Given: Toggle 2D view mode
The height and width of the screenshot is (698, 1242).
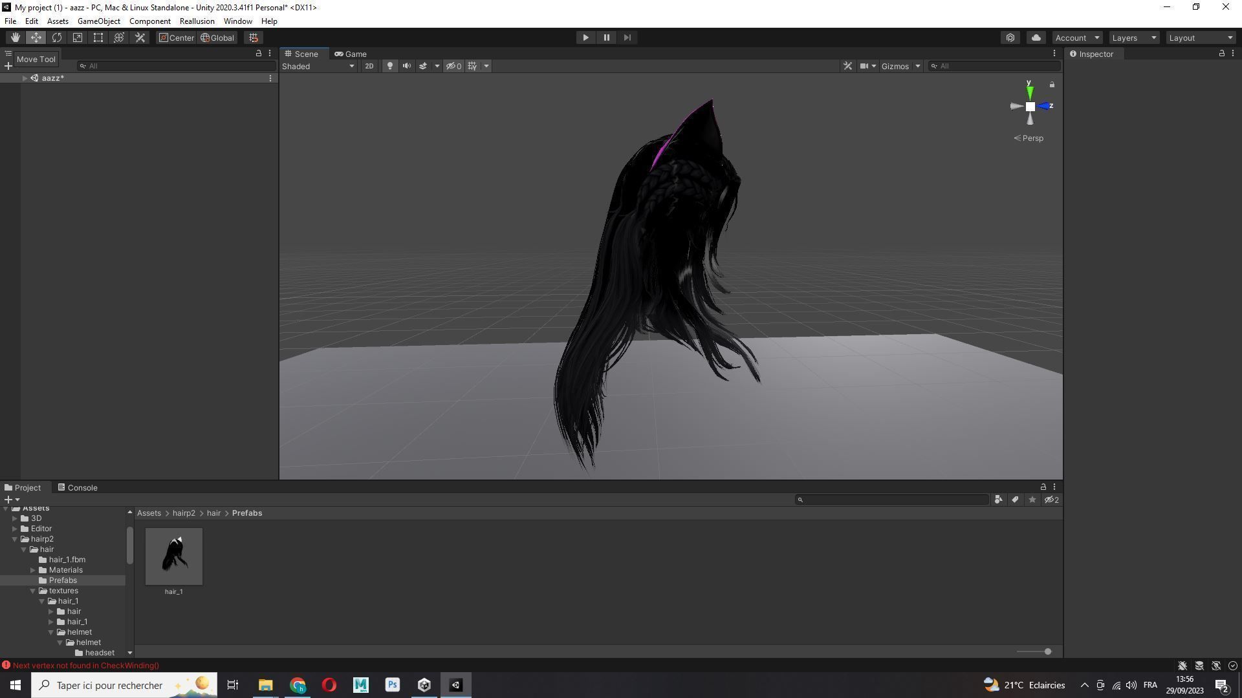Looking at the screenshot, I should click(x=369, y=66).
